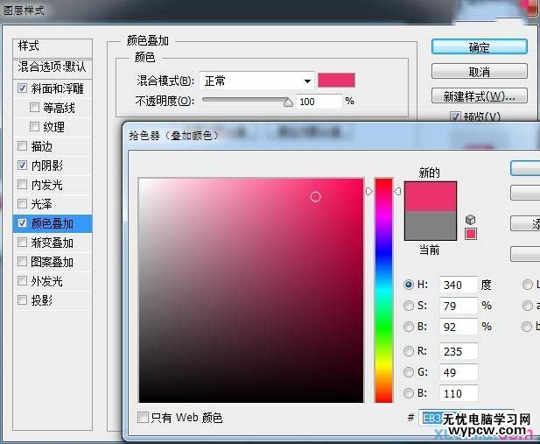This screenshot has height=444, width=540.
Task: Click G value field showing 49
Action: pos(459,372)
